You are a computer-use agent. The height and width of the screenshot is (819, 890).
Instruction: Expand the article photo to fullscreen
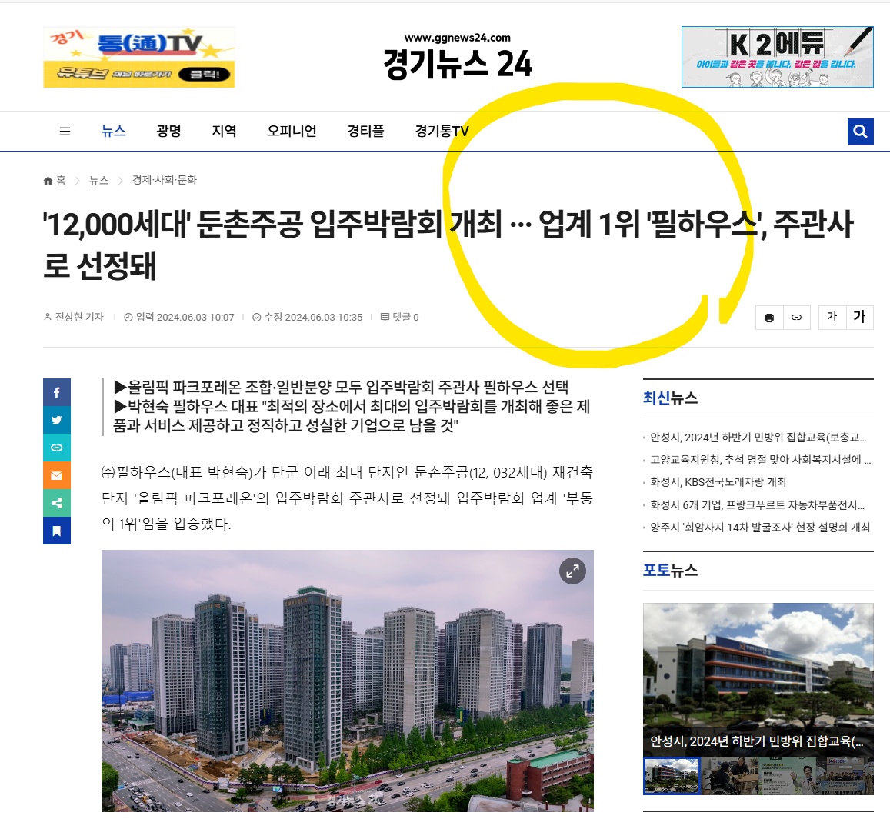573,571
